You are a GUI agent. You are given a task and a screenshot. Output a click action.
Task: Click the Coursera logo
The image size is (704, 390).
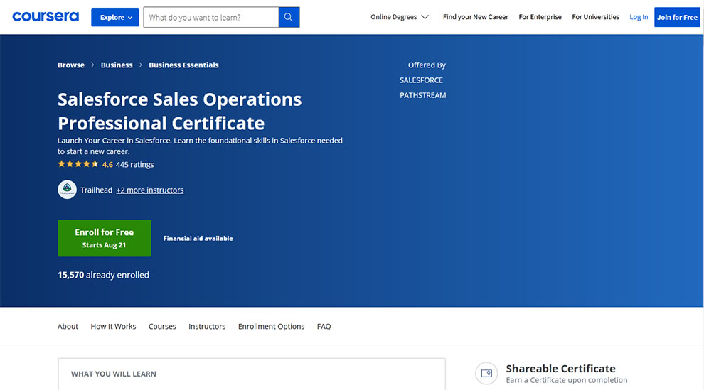[x=46, y=17]
